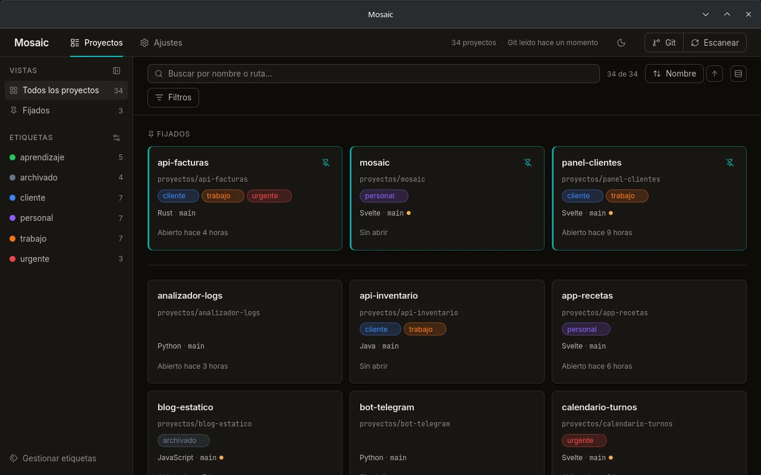
Task: Reverse sort direction with the arrow button
Action: pos(715,74)
